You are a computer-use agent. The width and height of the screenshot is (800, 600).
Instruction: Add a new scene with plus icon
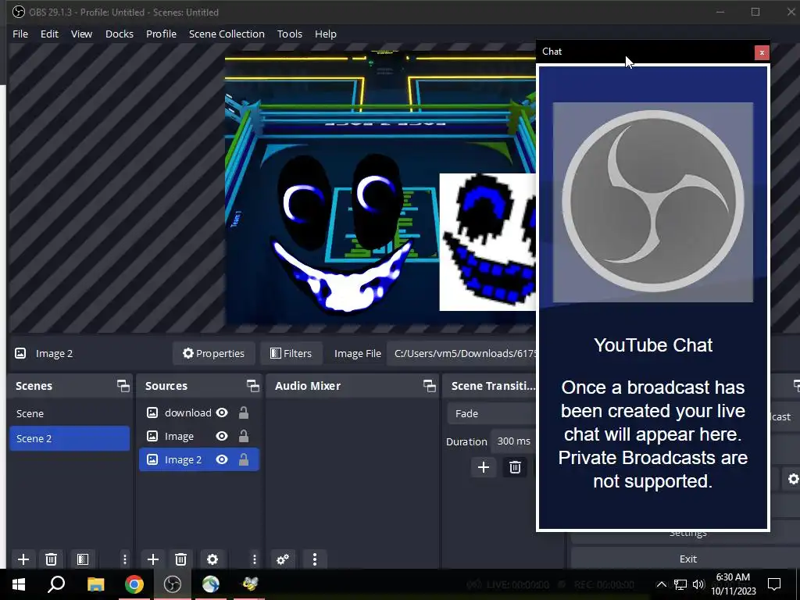point(23,559)
